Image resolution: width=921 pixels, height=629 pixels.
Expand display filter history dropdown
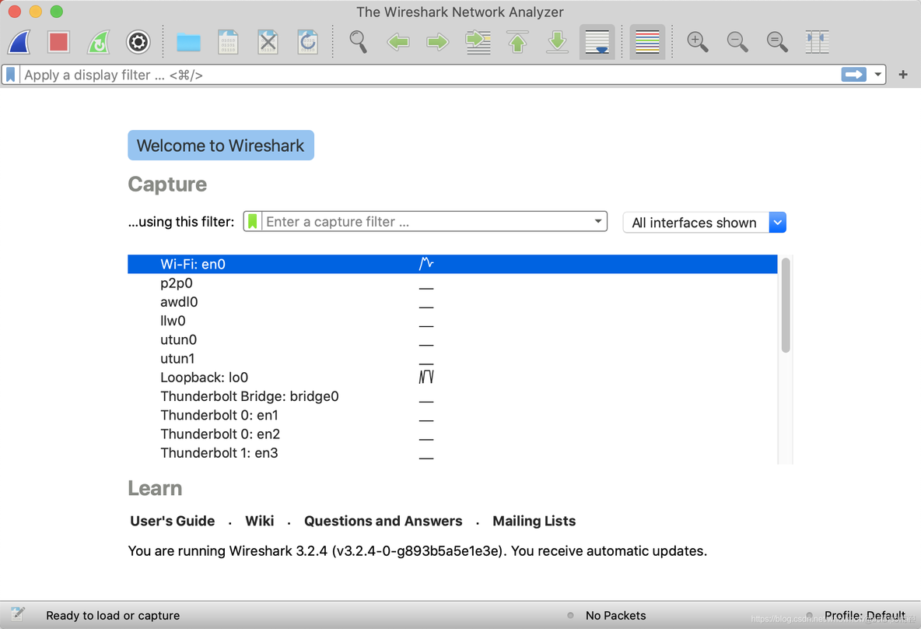(x=877, y=75)
